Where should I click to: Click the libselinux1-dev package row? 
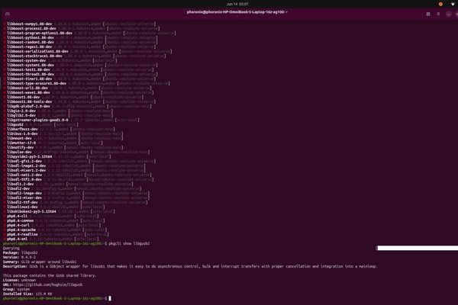(x=56, y=207)
